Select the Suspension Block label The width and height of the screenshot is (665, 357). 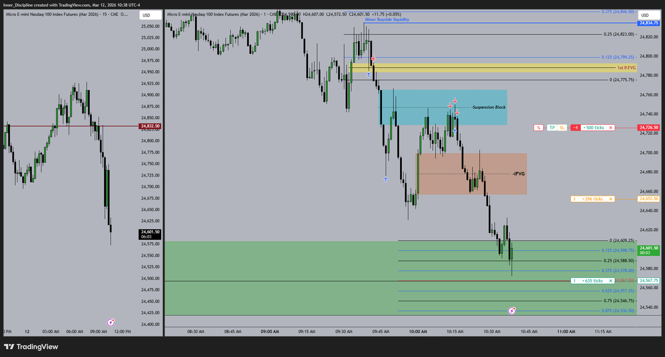click(489, 107)
